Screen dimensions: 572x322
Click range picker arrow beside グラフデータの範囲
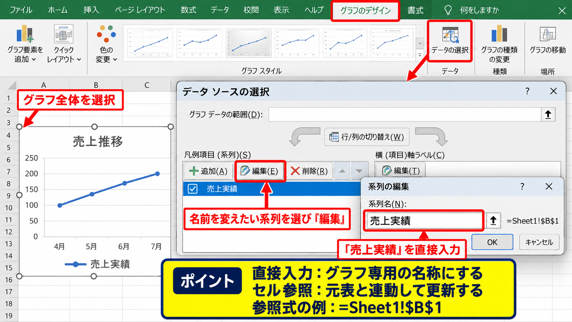click(x=548, y=114)
